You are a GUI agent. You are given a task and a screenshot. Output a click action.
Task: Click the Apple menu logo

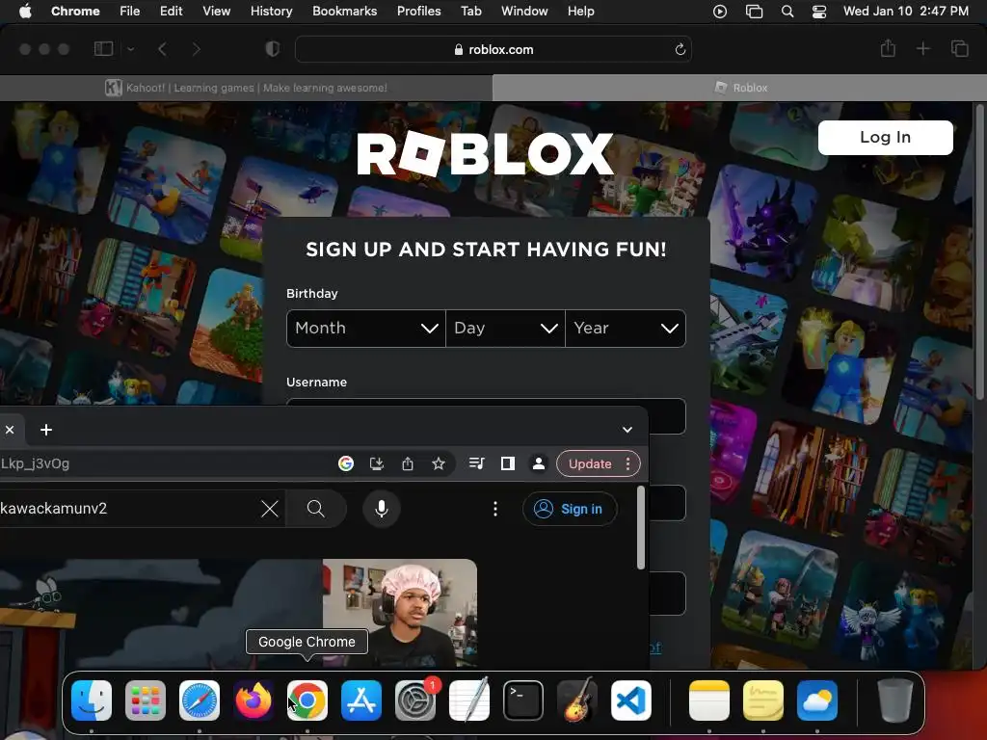point(25,12)
